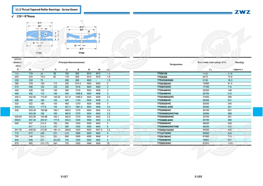Click the Basic static load ratings header
Viewport: 263px width, 186px height.
pos(212,62)
